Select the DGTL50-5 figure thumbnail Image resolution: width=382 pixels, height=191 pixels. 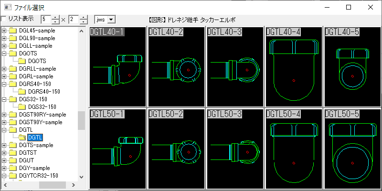(x=352, y=149)
